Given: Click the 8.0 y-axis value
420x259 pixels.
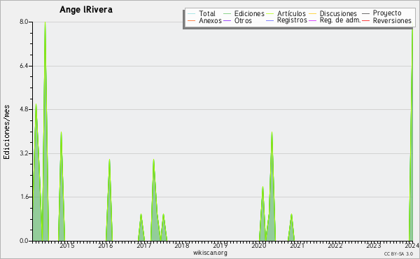Looking at the screenshot, I should pyautogui.click(x=24, y=22).
